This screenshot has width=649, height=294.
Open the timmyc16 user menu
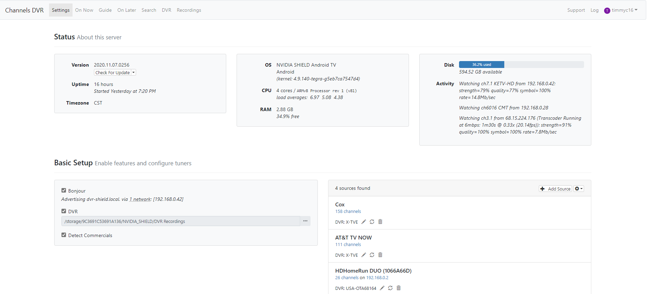click(x=621, y=10)
